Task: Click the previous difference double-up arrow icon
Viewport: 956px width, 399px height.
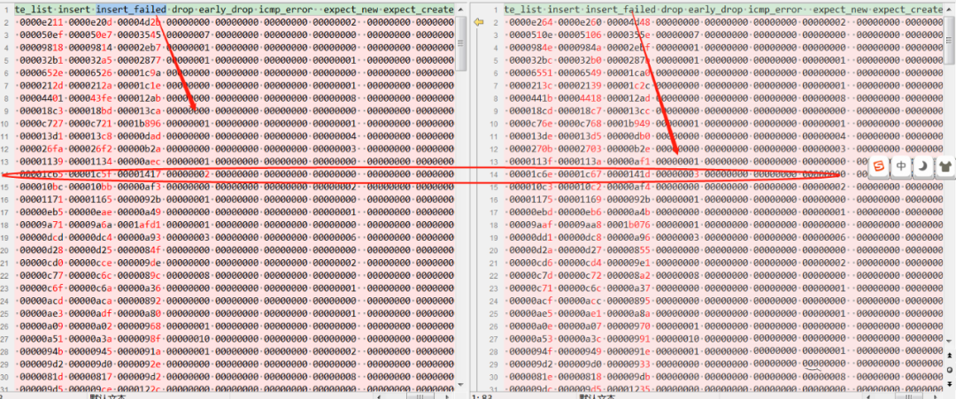Action: (950, 355)
